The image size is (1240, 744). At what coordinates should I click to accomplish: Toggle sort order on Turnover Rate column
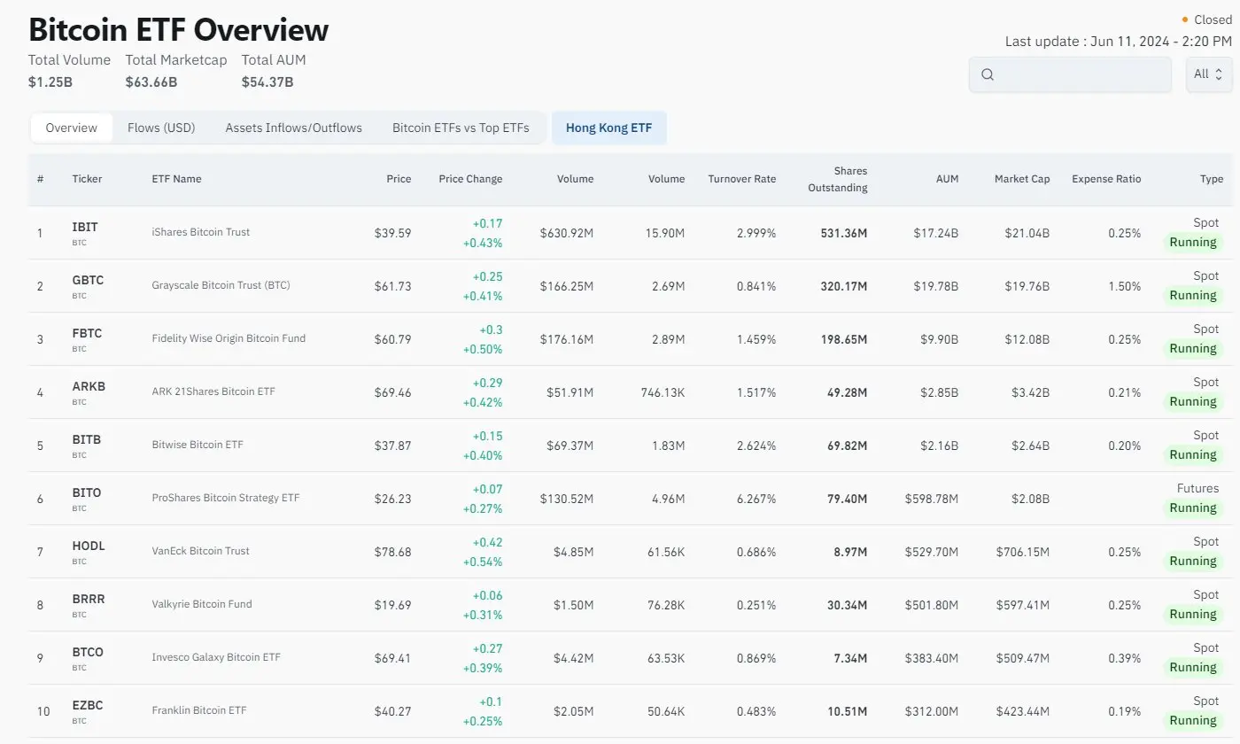741,179
